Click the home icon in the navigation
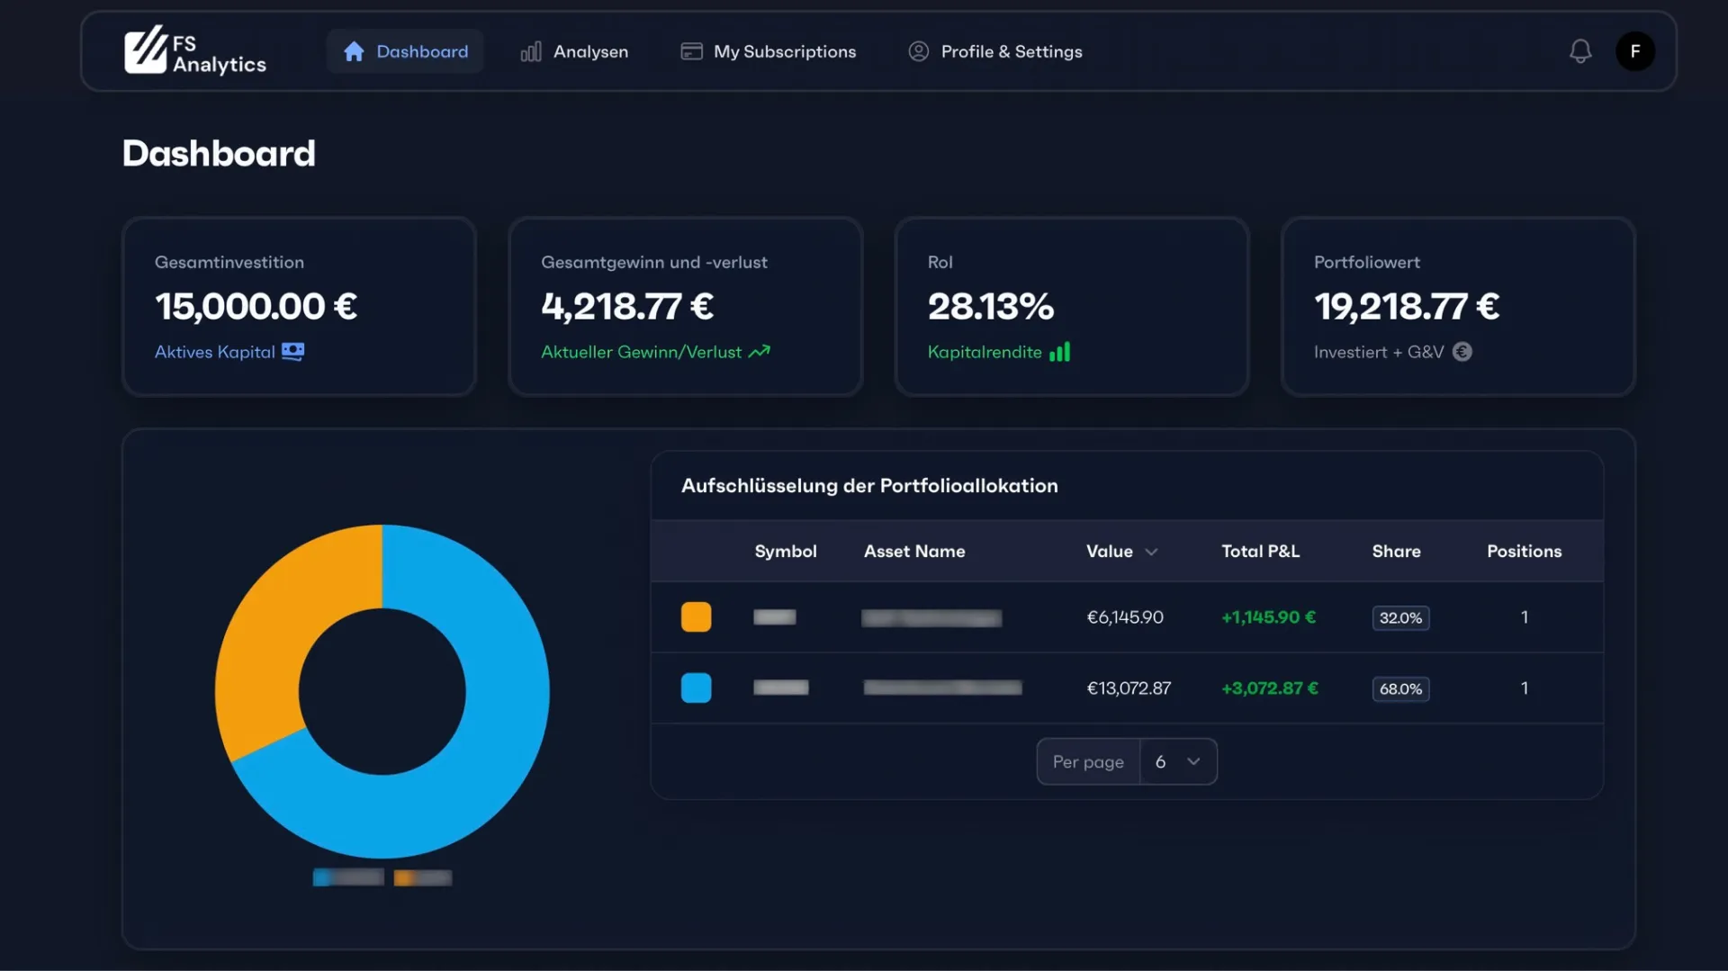Screen dimensions: 1728x971 click(x=354, y=52)
